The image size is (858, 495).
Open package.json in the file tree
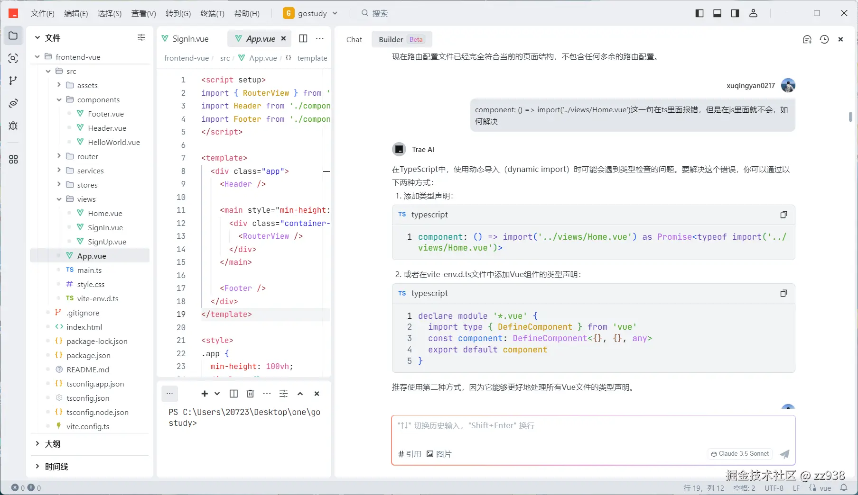[88, 355]
